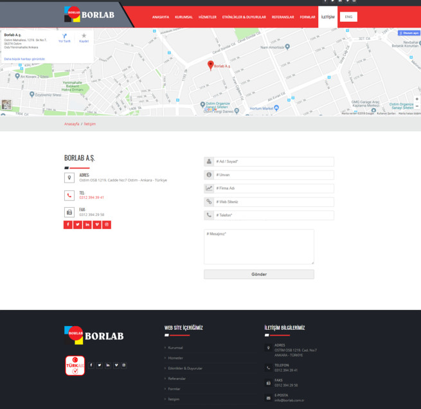Click 'Daha büyük haritayı görüntüle' link
Image resolution: width=421 pixels, height=409 pixels.
24,59
